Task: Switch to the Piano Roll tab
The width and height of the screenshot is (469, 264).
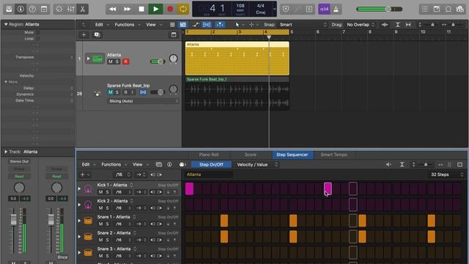Action: [209, 155]
